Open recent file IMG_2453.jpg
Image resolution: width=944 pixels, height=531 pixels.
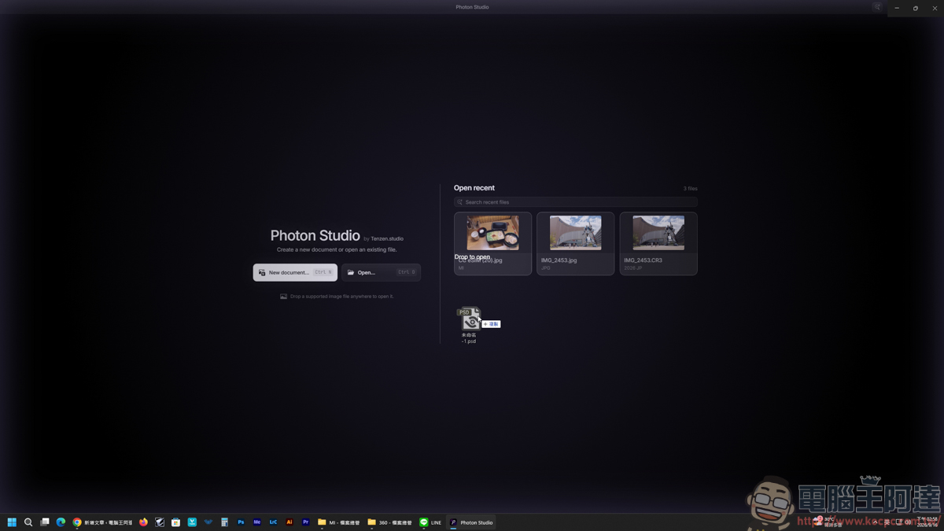pyautogui.click(x=575, y=243)
